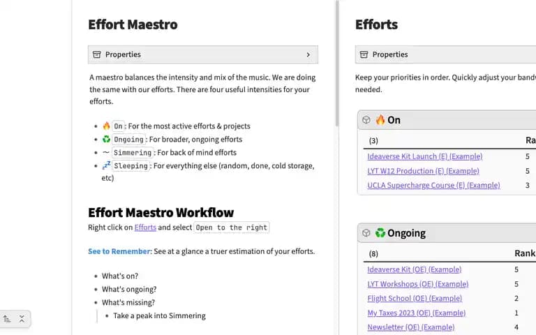Open Ideaverse Kit Launch (E) (Example)

coord(425,156)
